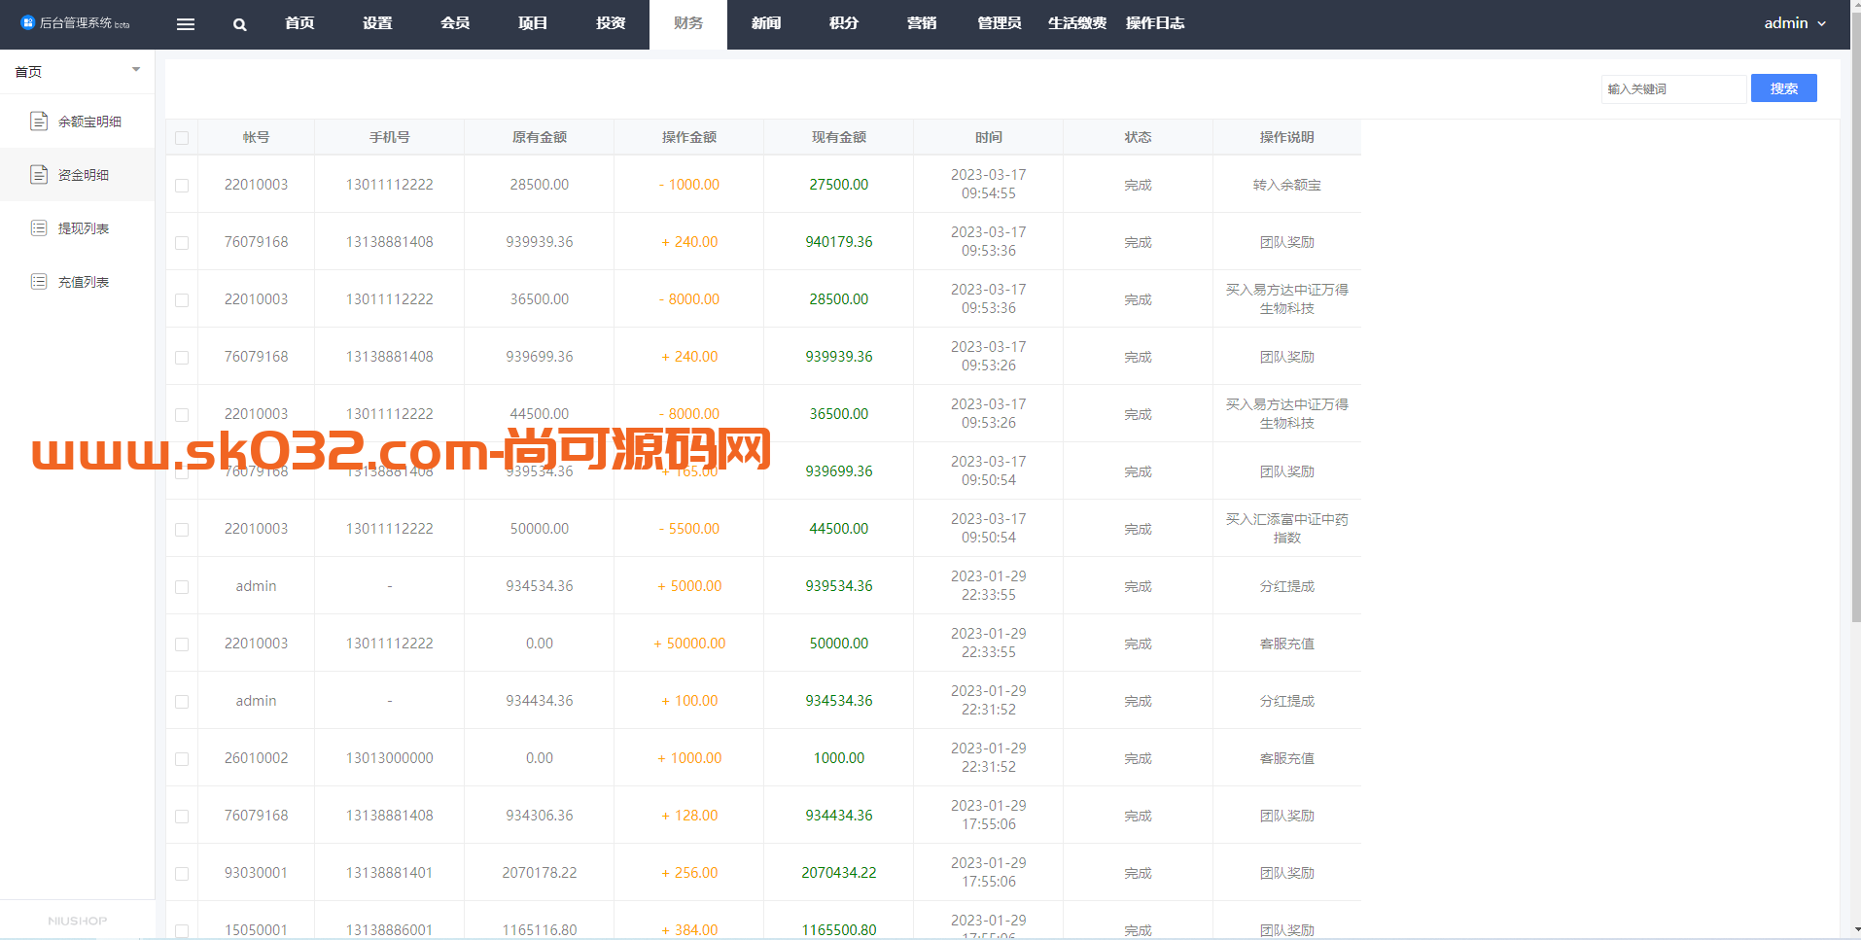The height and width of the screenshot is (940, 1861).
Task: Check the row with 原有金额 939699.36
Action: tap(182, 357)
